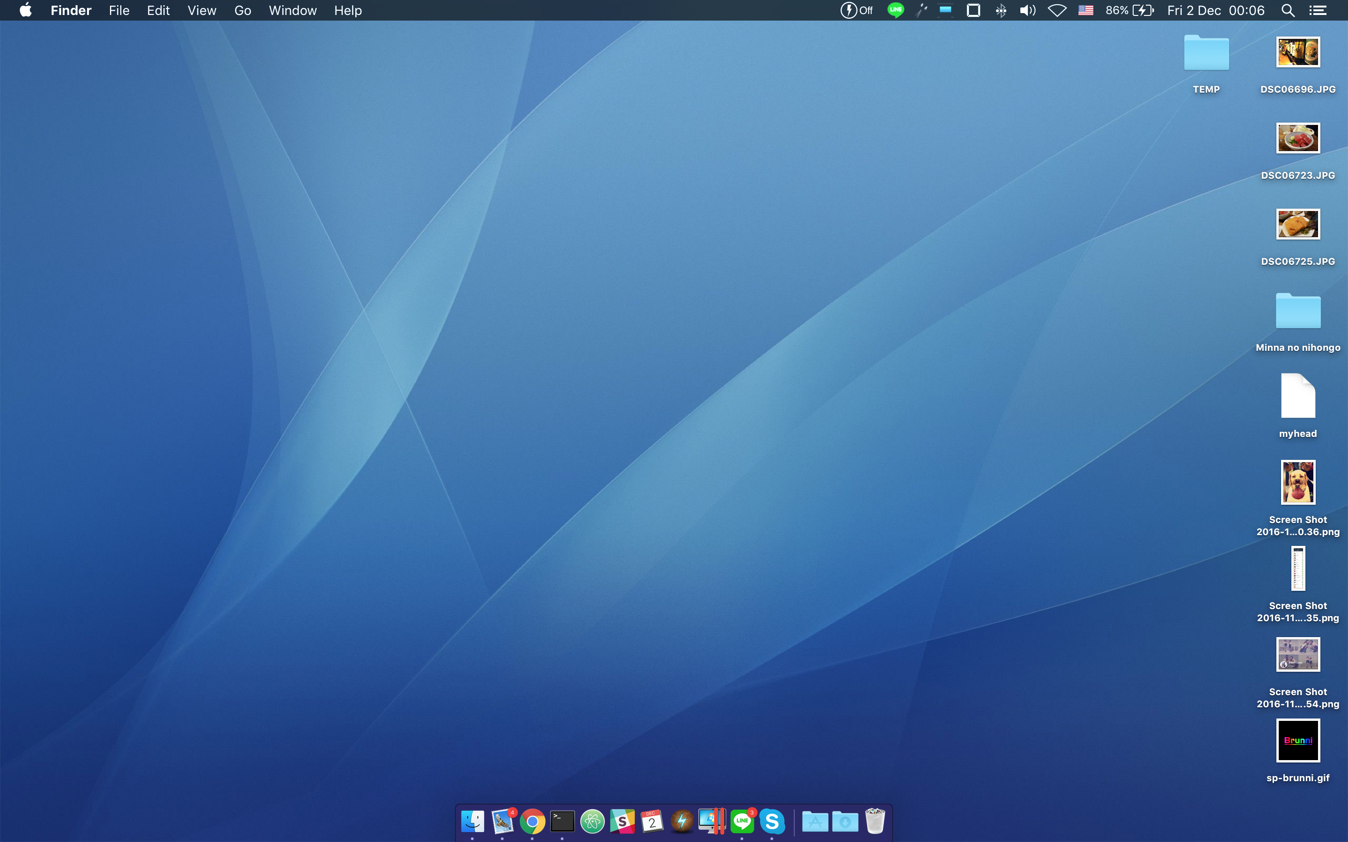Open the Atom editor Dock icon

point(592,821)
